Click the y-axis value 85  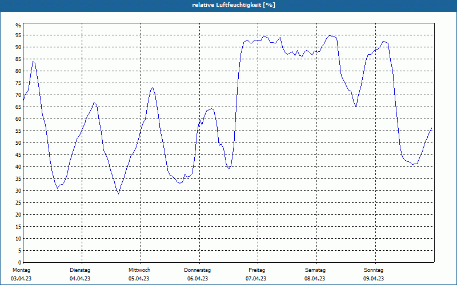[x=18, y=59]
